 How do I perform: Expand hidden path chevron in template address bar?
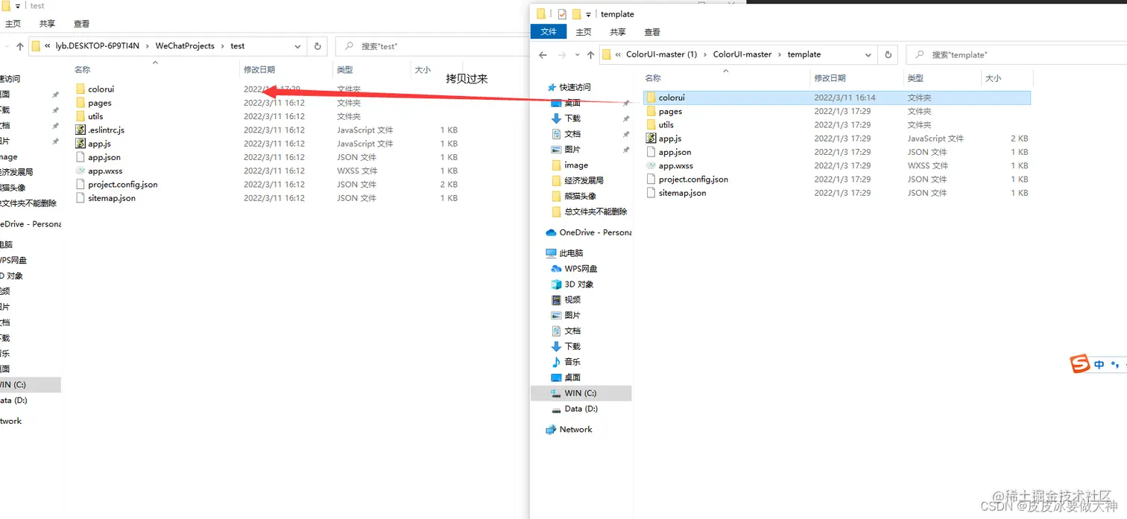(618, 54)
